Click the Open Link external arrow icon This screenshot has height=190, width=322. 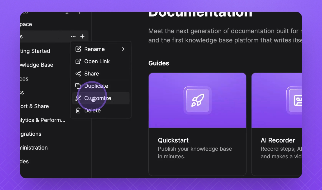(x=78, y=61)
